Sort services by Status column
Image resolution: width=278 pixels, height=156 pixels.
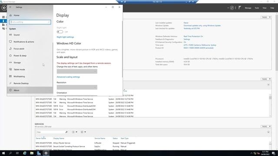115,138
